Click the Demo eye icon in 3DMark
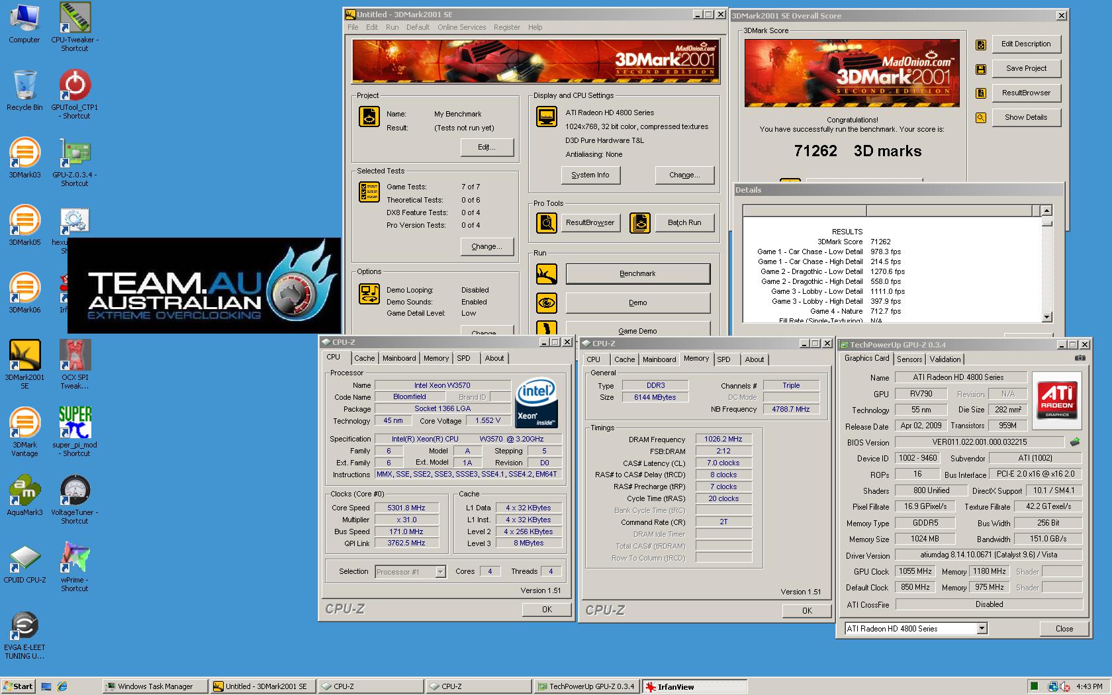Viewport: 1112px width, 695px height. pos(547,303)
